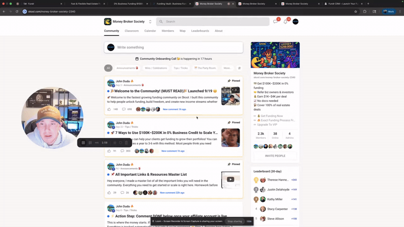Screen dimensions: 404x227
Task: Filter posts by The Party Room
Action: (x=205, y=68)
